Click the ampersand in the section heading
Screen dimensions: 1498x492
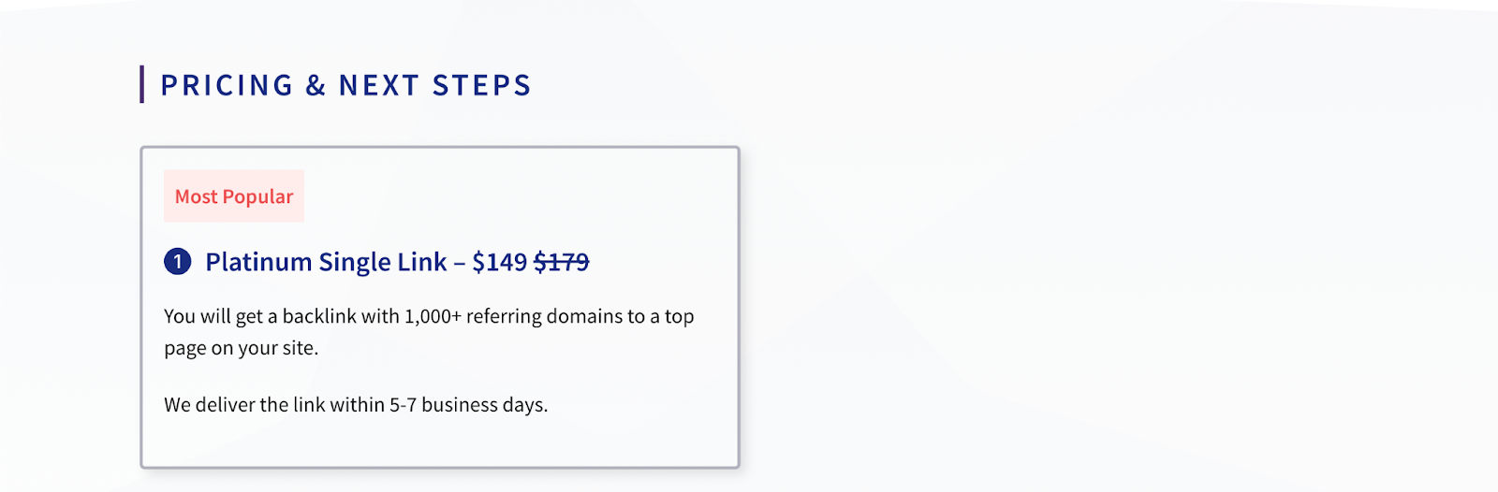coord(316,85)
